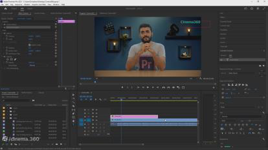Select the Pen tool in the tools panel
Screen dimensions: 268x150
(73, 114)
